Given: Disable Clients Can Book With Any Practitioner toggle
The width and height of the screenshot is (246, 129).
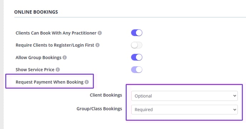Looking at the screenshot, I should tap(137, 33).
